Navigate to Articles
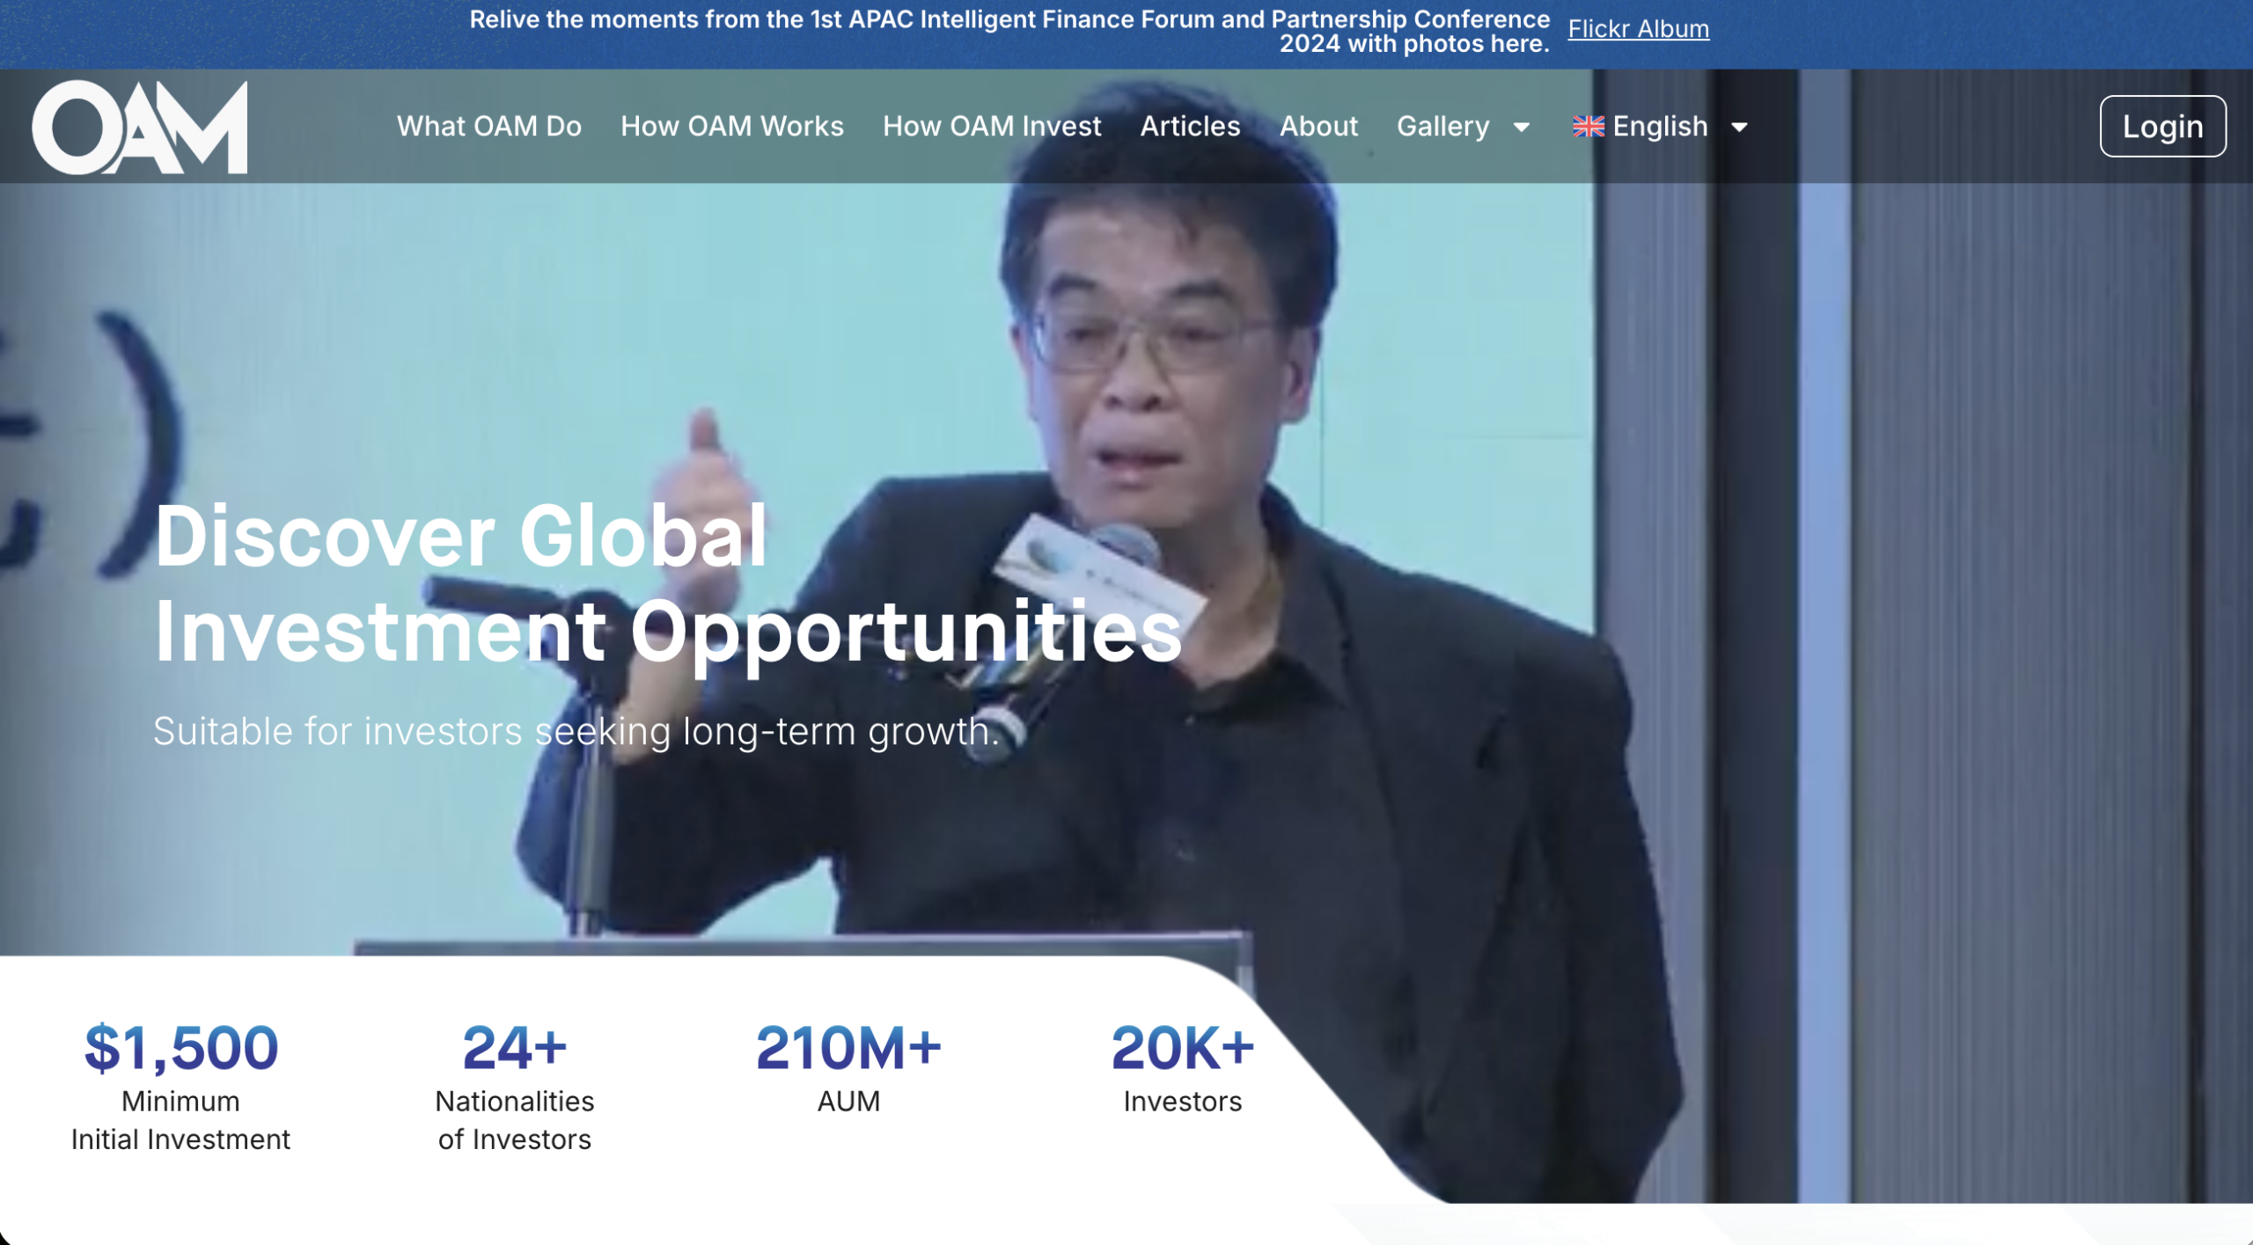2253x1245 pixels. click(x=1190, y=127)
